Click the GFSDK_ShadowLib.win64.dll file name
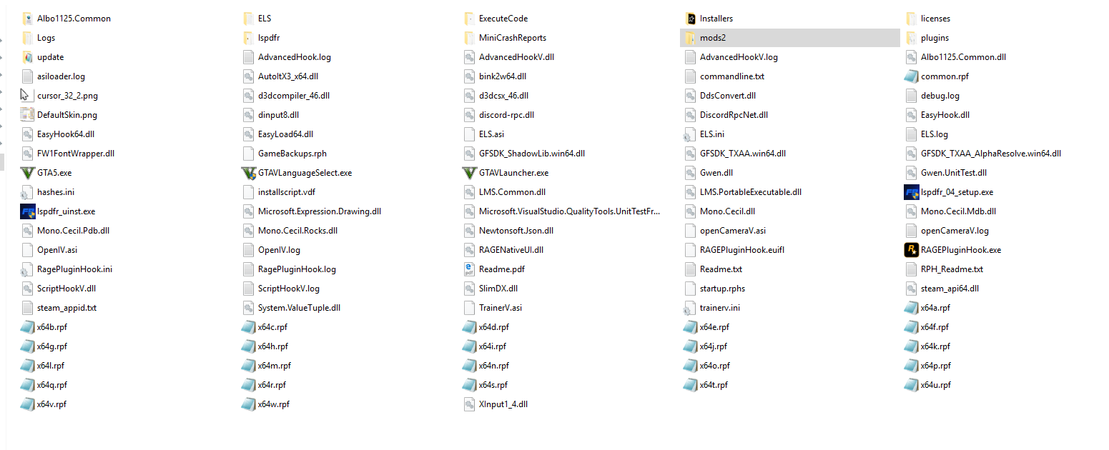 point(531,154)
